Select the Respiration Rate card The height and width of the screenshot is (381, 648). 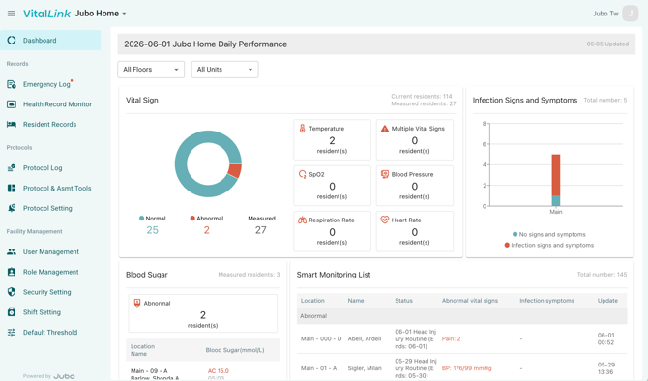[333, 231]
